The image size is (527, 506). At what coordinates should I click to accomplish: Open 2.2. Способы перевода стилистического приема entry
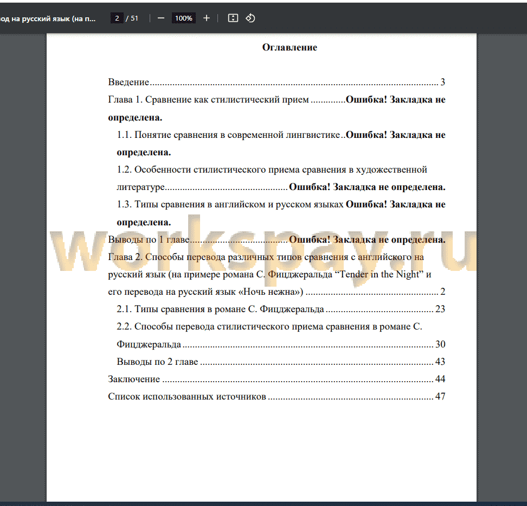pos(281,336)
